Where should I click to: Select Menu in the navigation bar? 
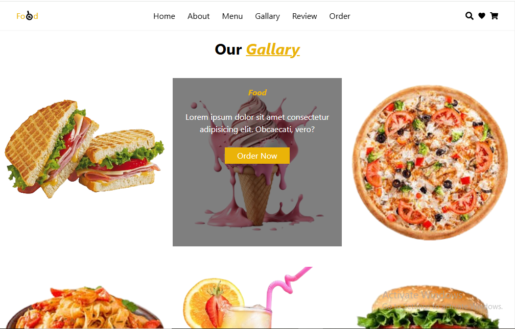click(232, 16)
